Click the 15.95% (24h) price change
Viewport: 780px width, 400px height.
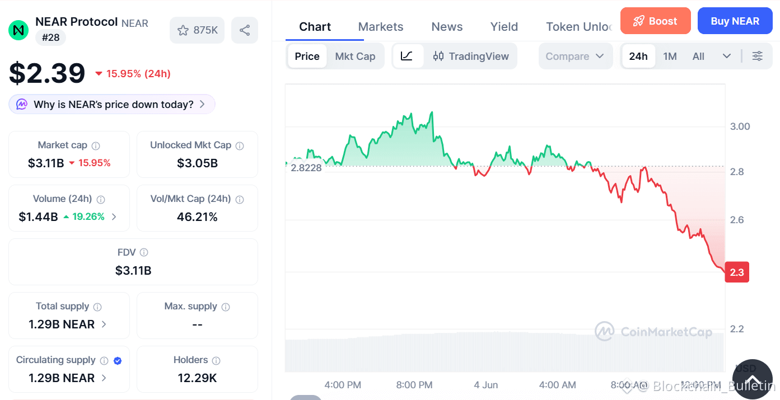(x=138, y=74)
